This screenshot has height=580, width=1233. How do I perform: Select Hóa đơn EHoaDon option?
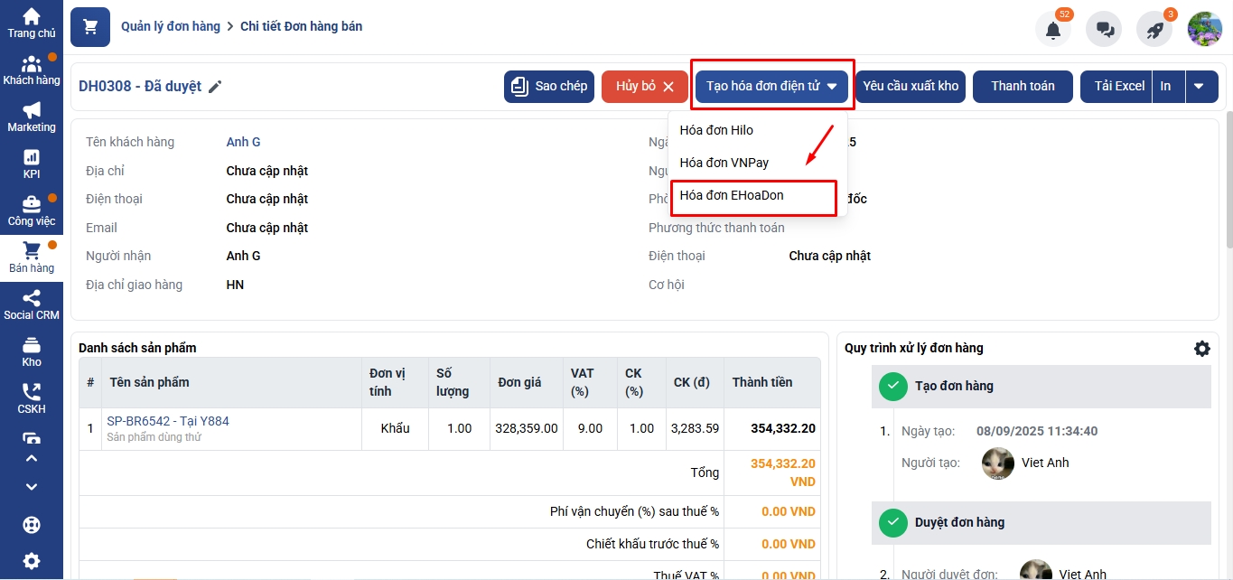(732, 195)
